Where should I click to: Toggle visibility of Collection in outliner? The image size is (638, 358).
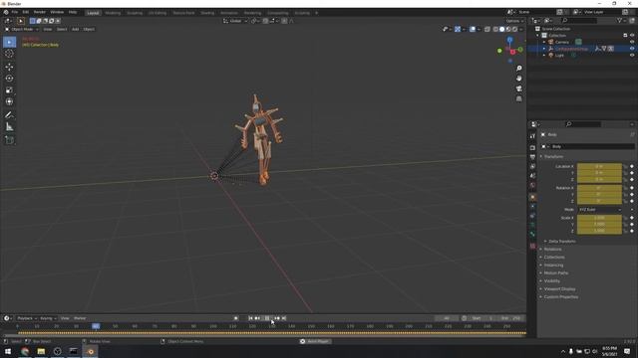[632, 36]
